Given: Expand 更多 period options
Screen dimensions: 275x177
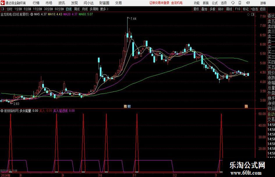Looking at the screenshot, I should [x=104, y=9].
